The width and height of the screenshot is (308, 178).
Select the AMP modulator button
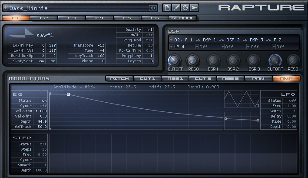(x=286, y=78)
